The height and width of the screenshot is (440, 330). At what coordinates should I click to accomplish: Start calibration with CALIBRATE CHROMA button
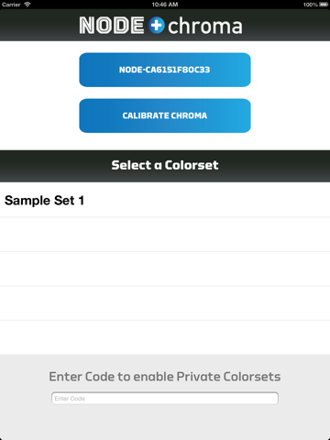click(165, 115)
